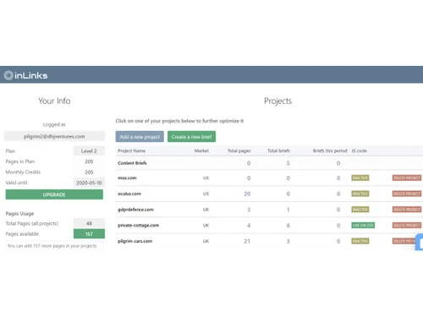The image size is (423, 317).
Task: Click the logged-in email pilgrim2@dhjventures.com
Action: [x=54, y=136]
